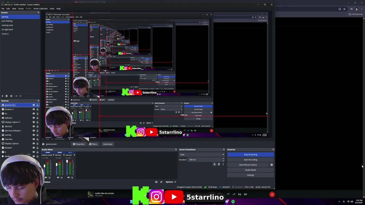Toggle lock on alert box followers source
Screen dimensions: 365x205
37,131
